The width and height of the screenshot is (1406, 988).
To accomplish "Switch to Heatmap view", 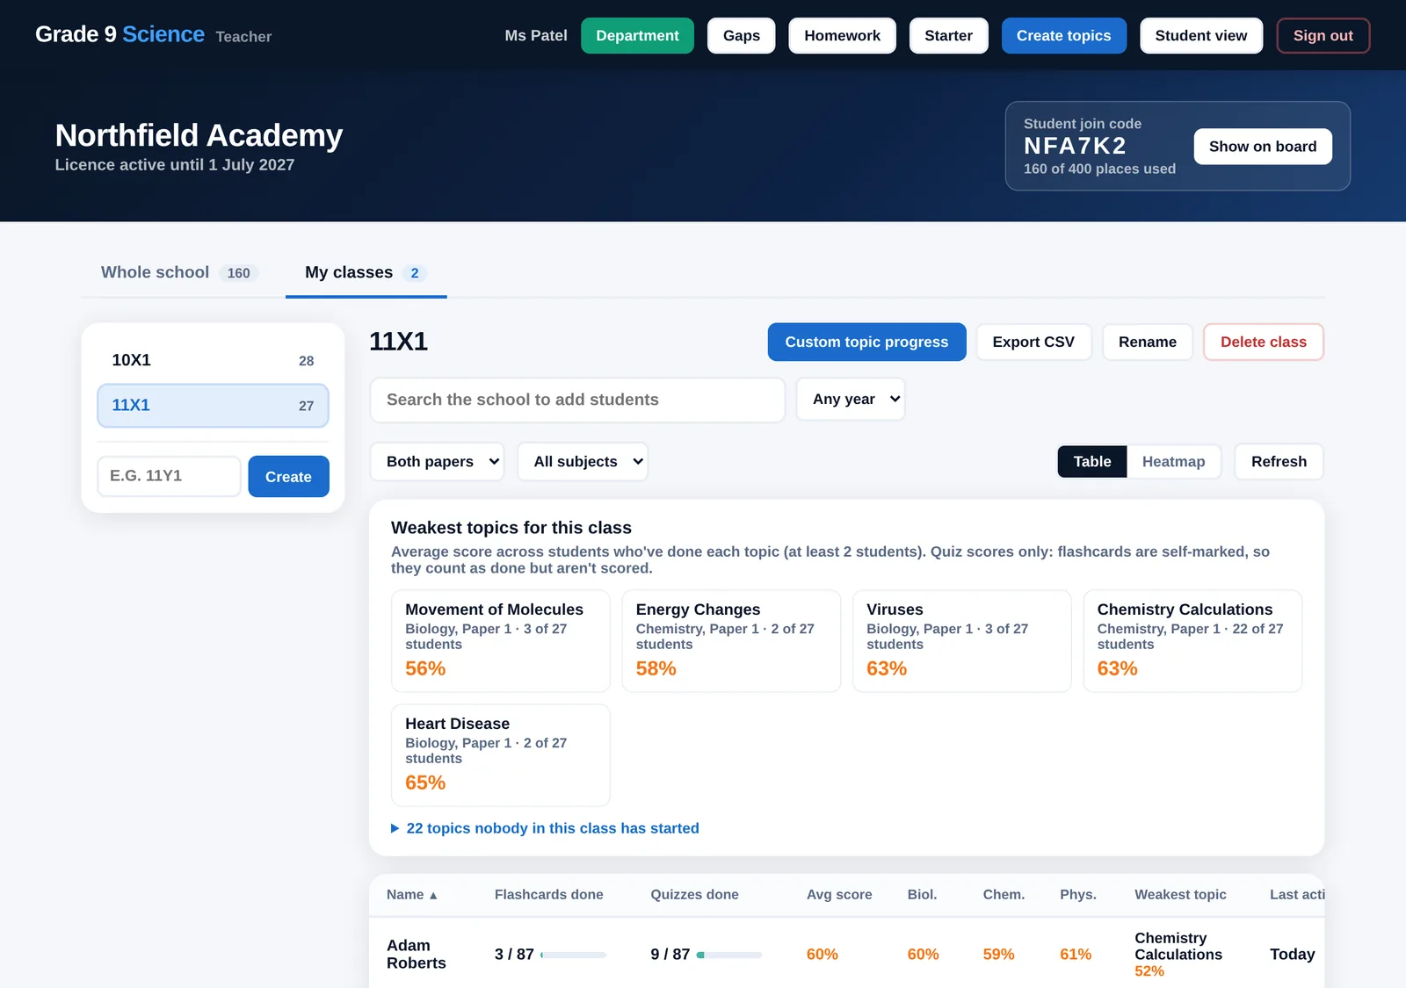I will point(1173,462).
